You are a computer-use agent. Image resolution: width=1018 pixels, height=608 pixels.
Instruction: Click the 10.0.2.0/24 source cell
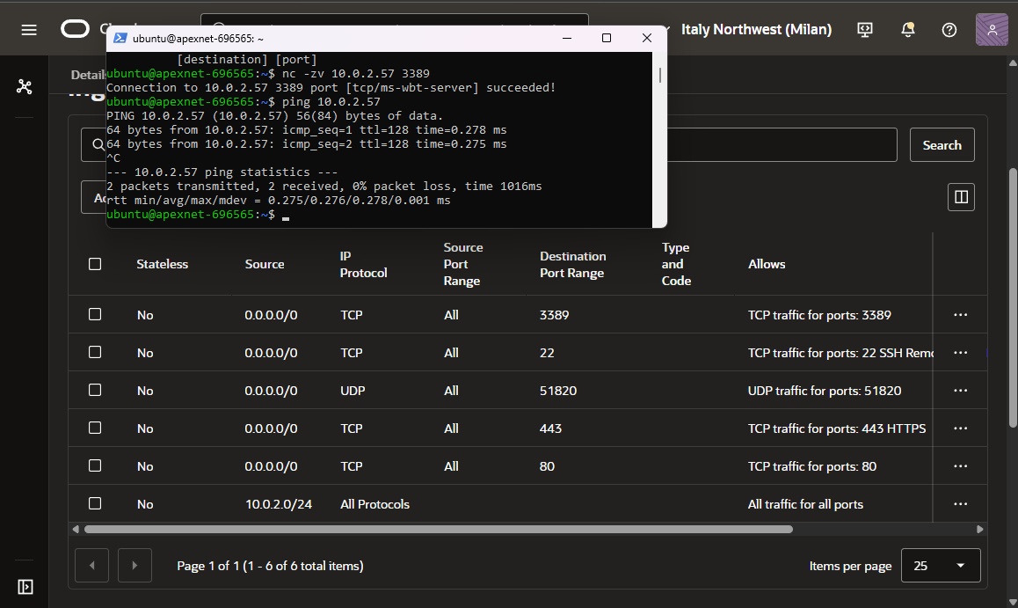[279, 504]
